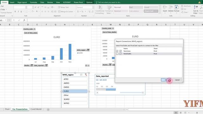
Task: Click the AutoSum sigma icon
Action: (182, 6)
